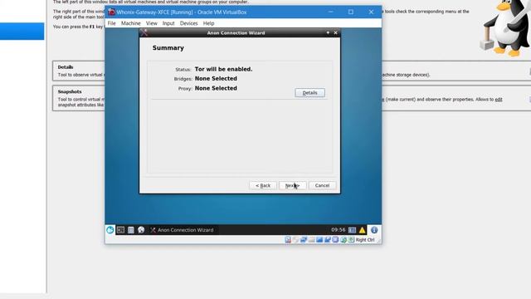The image size is (531, 299).
Task: Open the File menu of VirtualBox VM window
Action: pos(111,23)
